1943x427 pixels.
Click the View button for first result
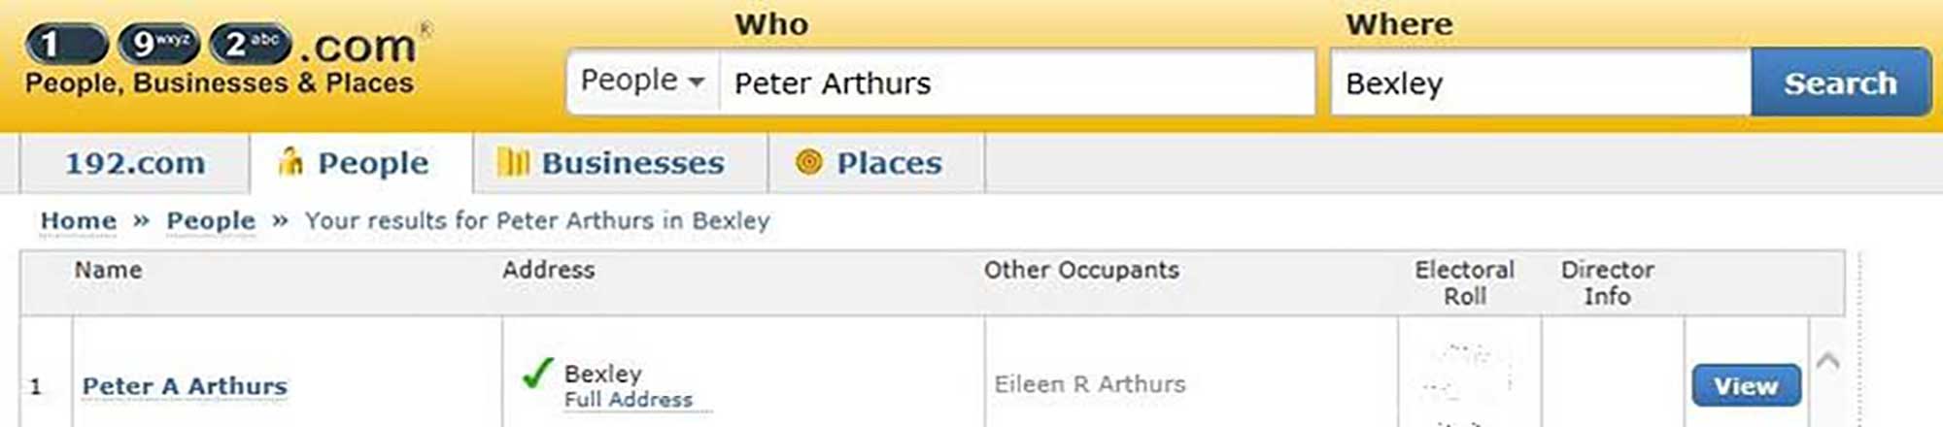tap(1745, 385)
